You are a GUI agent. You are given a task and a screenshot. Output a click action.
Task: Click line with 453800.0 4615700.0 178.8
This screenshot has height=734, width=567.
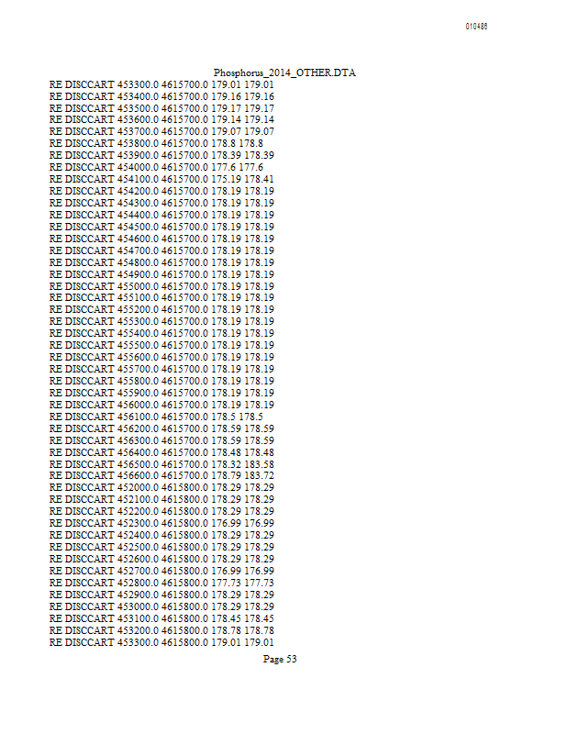point(156,143)
